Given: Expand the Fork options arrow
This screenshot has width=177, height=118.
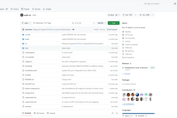Looking at the screenshot, I should (136, 15).
